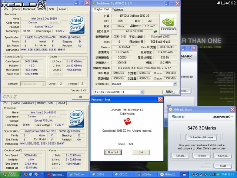Click the GPU name field NVIDIA GeForce 8500 GT
237x178 pixels.
(134, 16)
